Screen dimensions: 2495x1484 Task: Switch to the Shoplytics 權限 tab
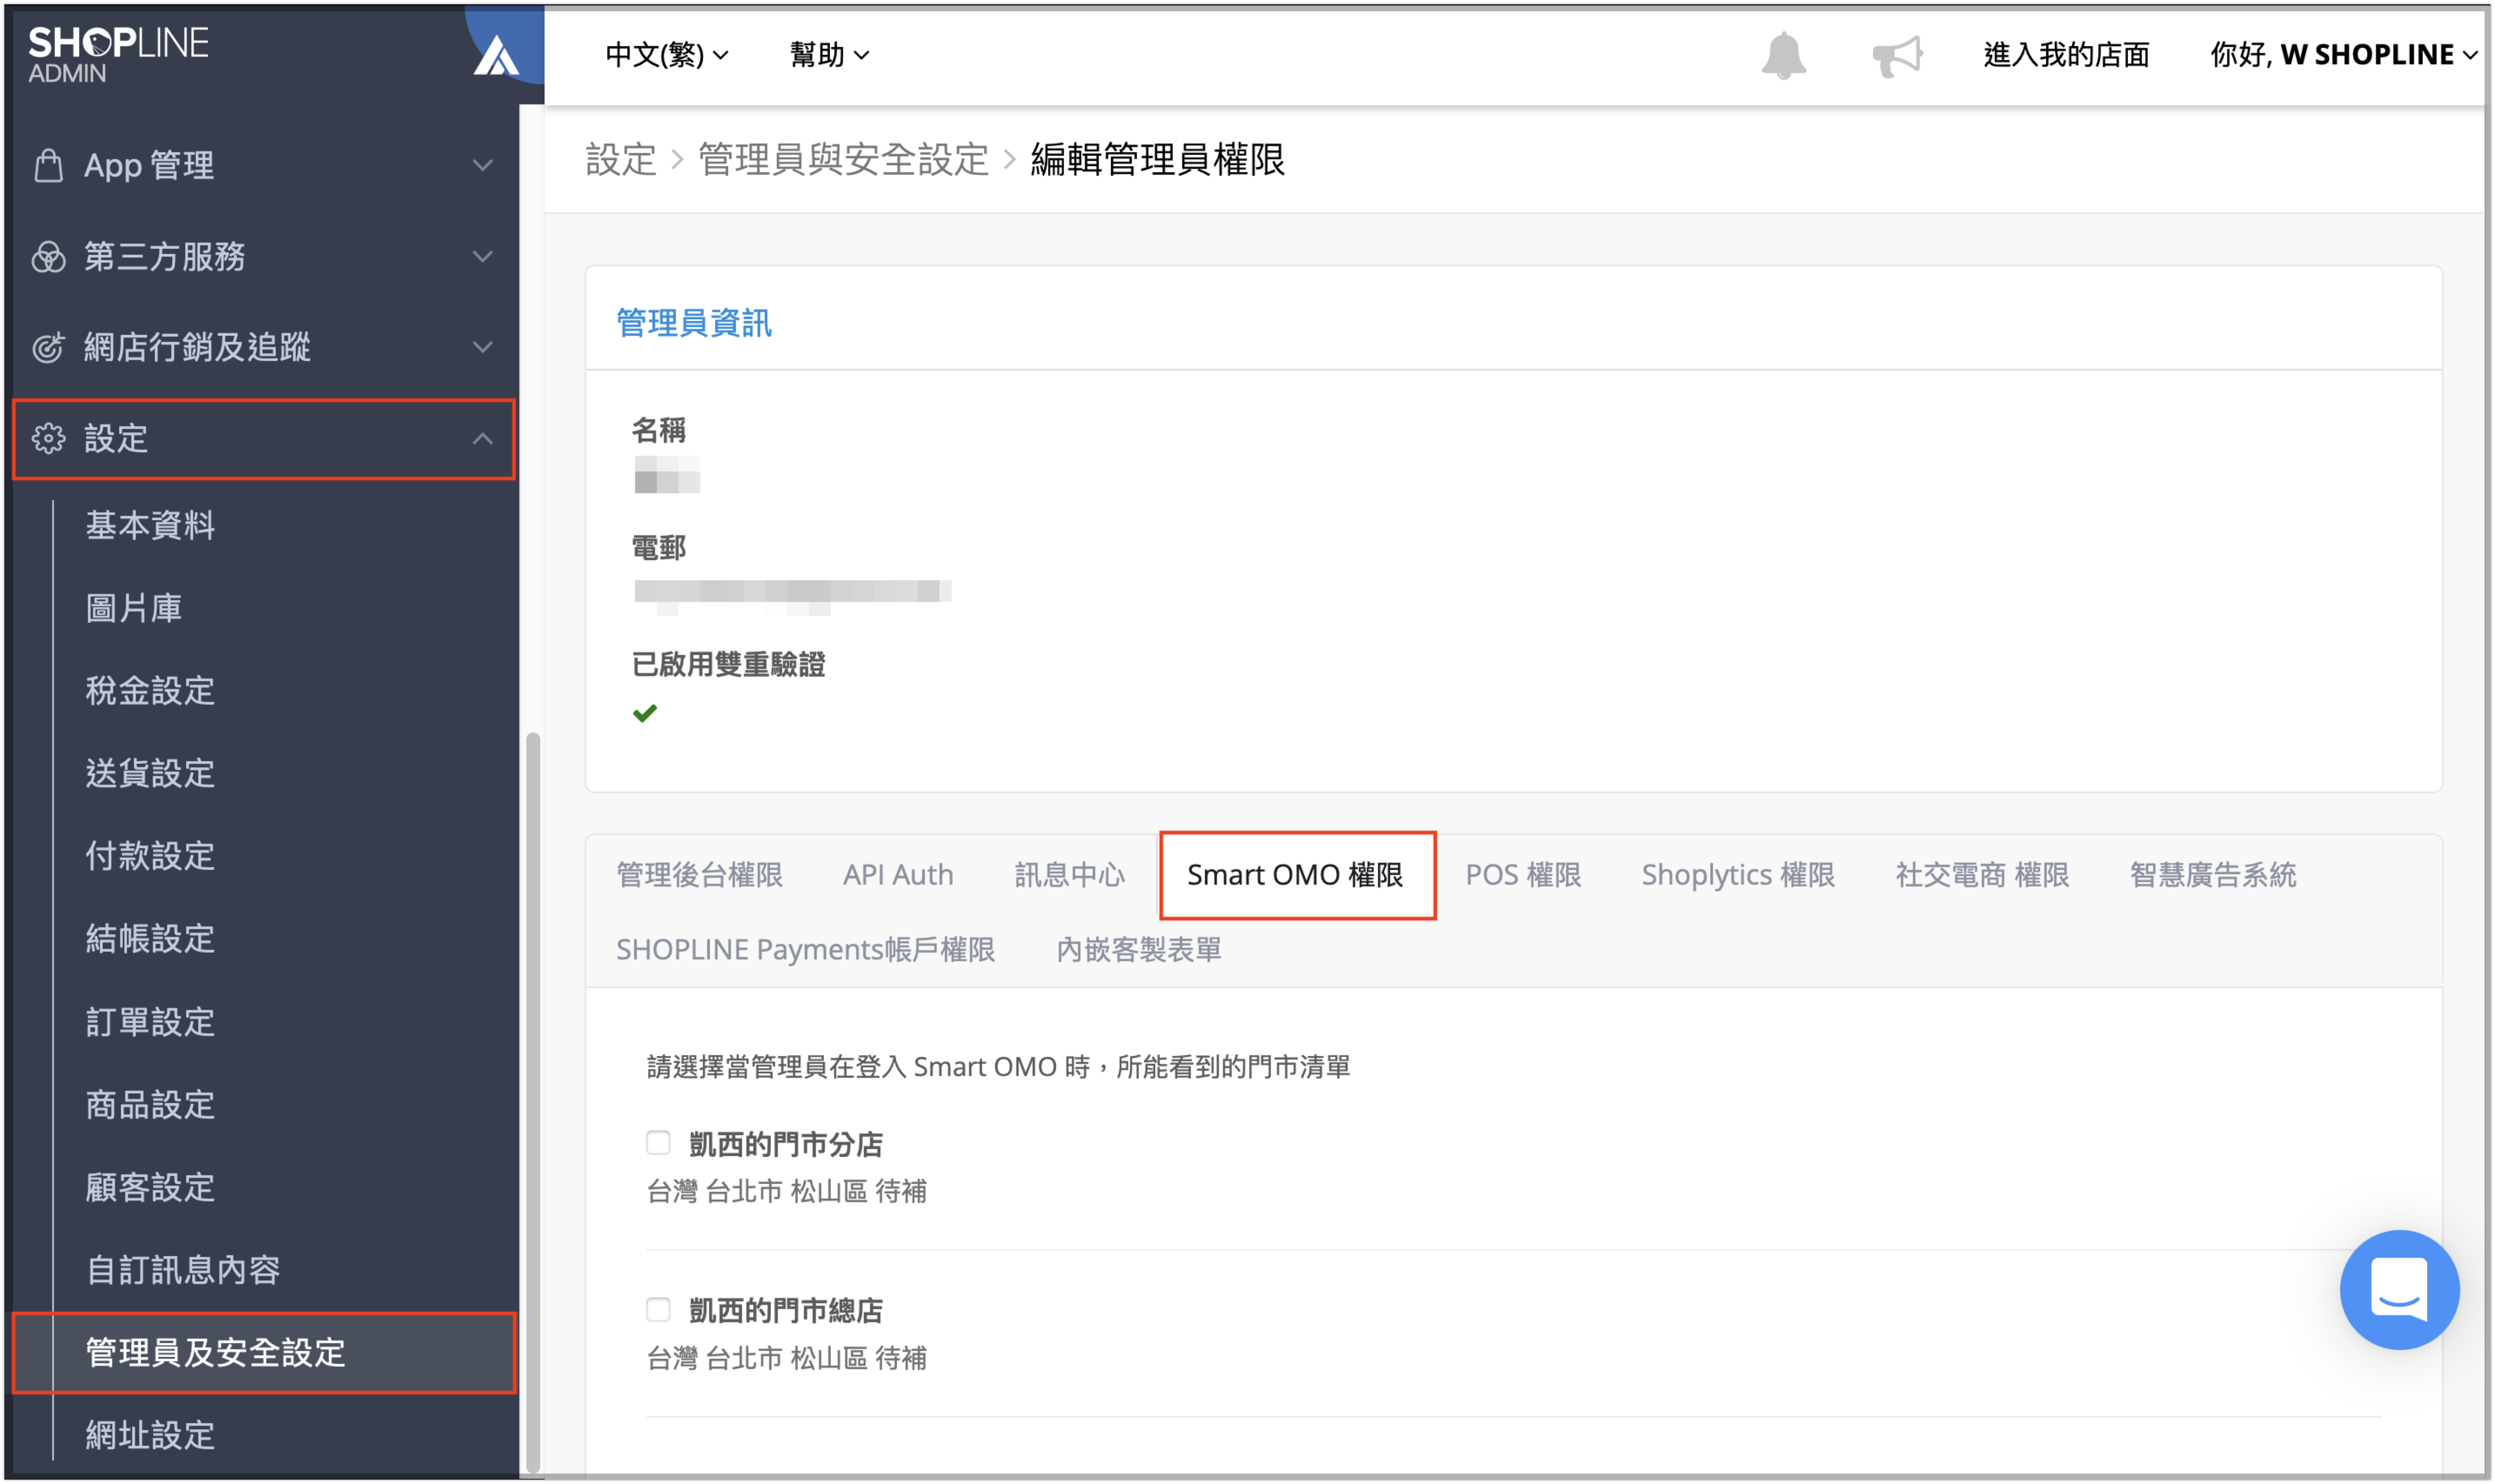[1738, 875]
